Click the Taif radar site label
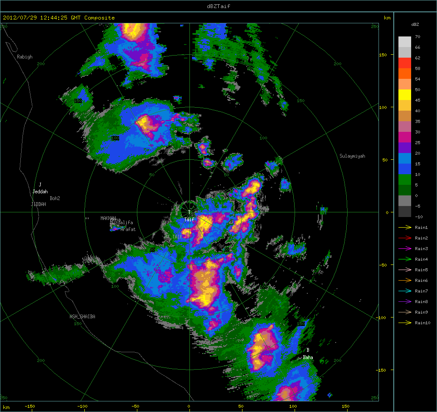Viewport: 437px width, 412px height. coord(189,220)
